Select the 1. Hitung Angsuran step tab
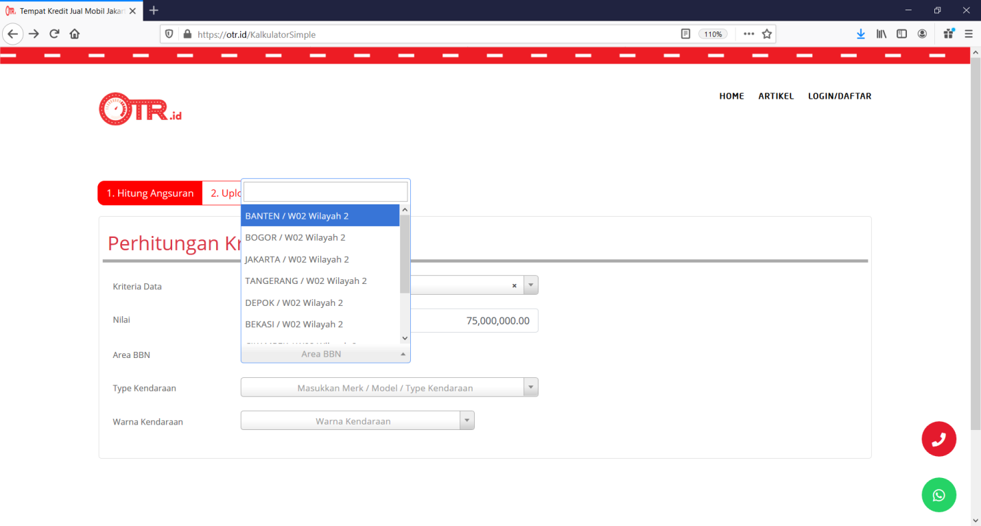This screenshot has width=981, height=526. coord(150,193)
